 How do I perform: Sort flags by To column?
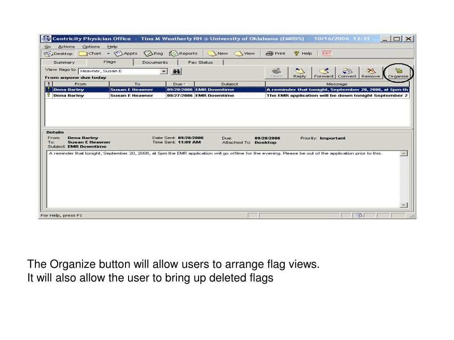(x=137, y=84)
